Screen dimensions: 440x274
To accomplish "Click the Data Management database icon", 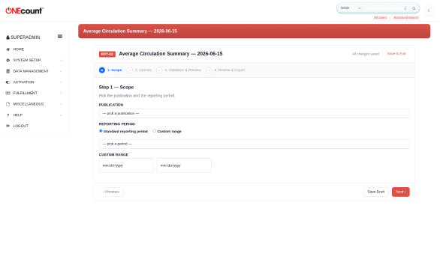I will tap(8, 71).
